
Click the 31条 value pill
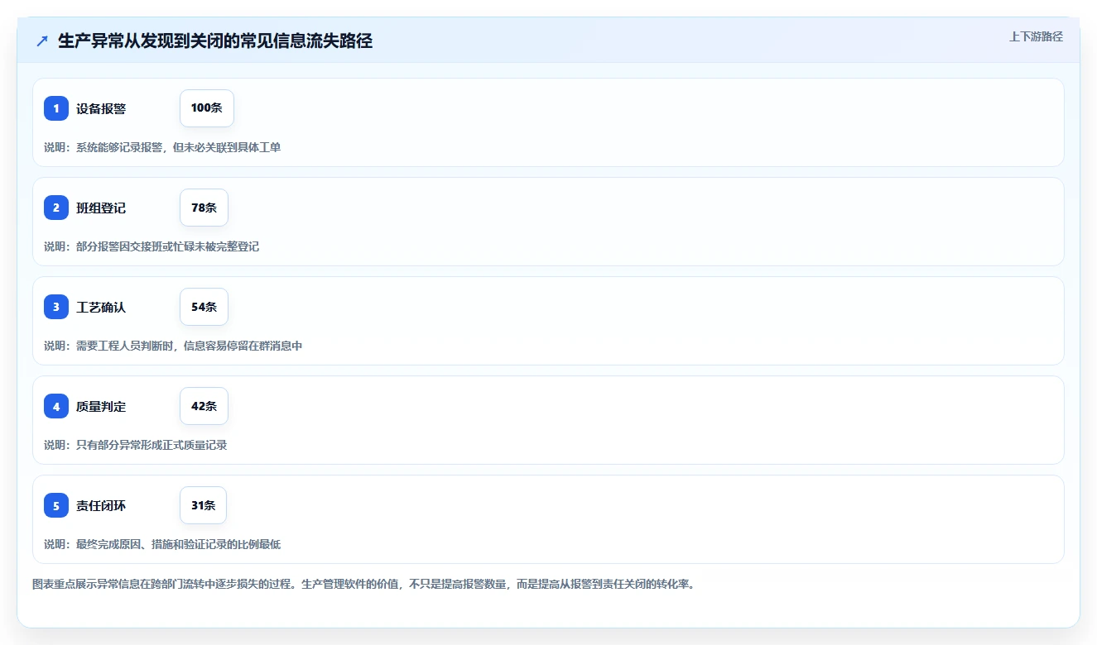(x=203, y=505)
